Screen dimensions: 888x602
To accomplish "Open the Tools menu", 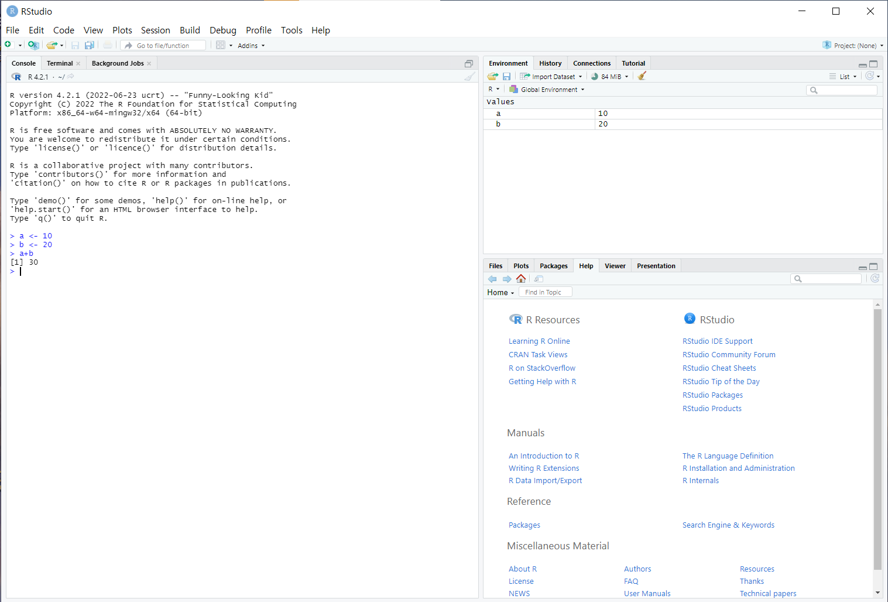I will pos(292,30).
